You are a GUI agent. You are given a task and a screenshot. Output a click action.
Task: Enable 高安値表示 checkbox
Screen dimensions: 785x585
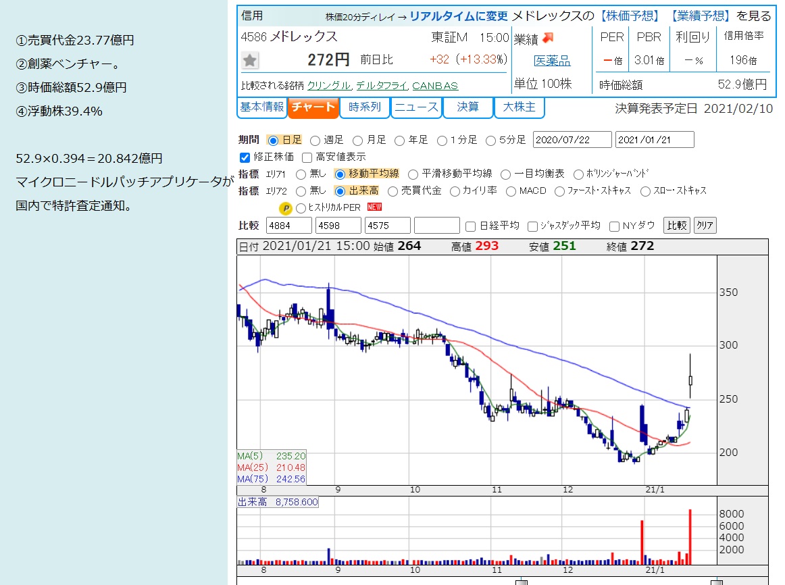[307, 157]
